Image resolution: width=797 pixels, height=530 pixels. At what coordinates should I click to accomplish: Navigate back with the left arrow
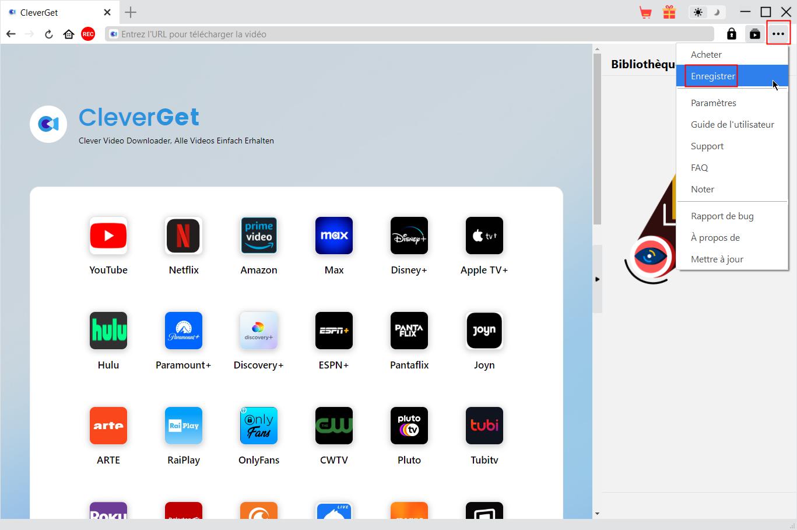coord(11,34)
